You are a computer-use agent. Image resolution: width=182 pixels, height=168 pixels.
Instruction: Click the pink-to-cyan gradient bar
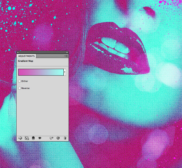click(x=41, y=72)
